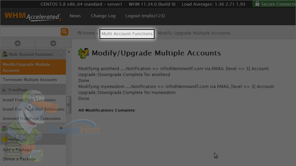Screen dimensions: 296x166
Task: Open Install FrontPage Extensions
Action: tap(29, 100)
